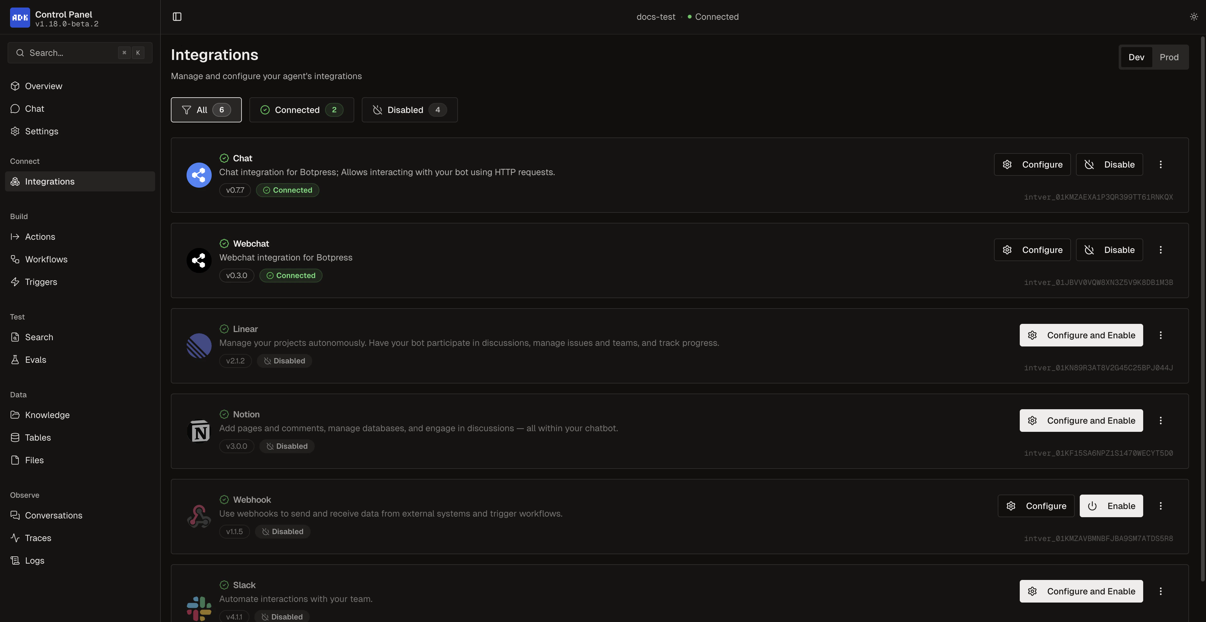Screen dimensions: 1206x622
Task: Click Configure and Enable for Notion
Action: click(x=1080, y=421)
